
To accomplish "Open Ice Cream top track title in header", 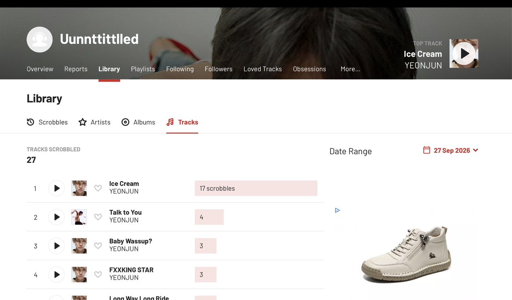I will [x=423, y=54].
